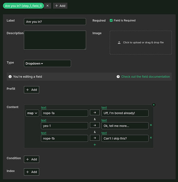
Task: Delete the nope-1b mapping row with its X
Action: 151,138
